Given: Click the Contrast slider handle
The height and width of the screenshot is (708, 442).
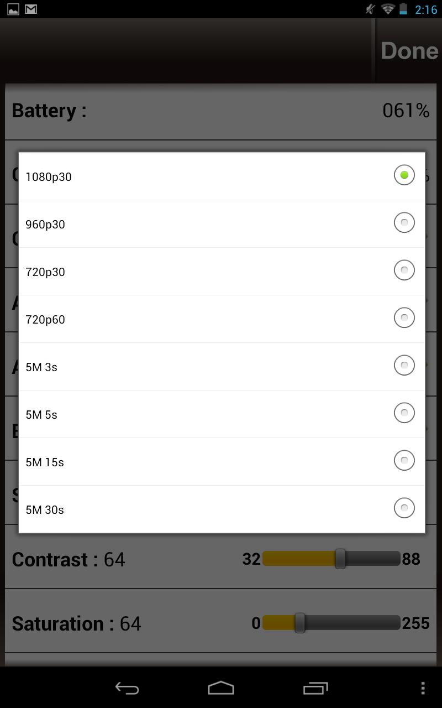Looking at the screenshot, I should [x=340, y=559].
